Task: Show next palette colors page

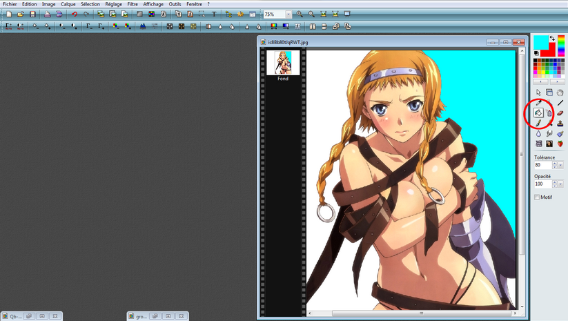Action: click(x=557, y=82)
